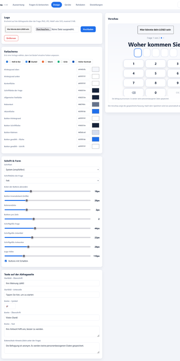Click the first code box in preview
Image resolution: width=180 pixels, height=361 pixels.
pos(138,53)
